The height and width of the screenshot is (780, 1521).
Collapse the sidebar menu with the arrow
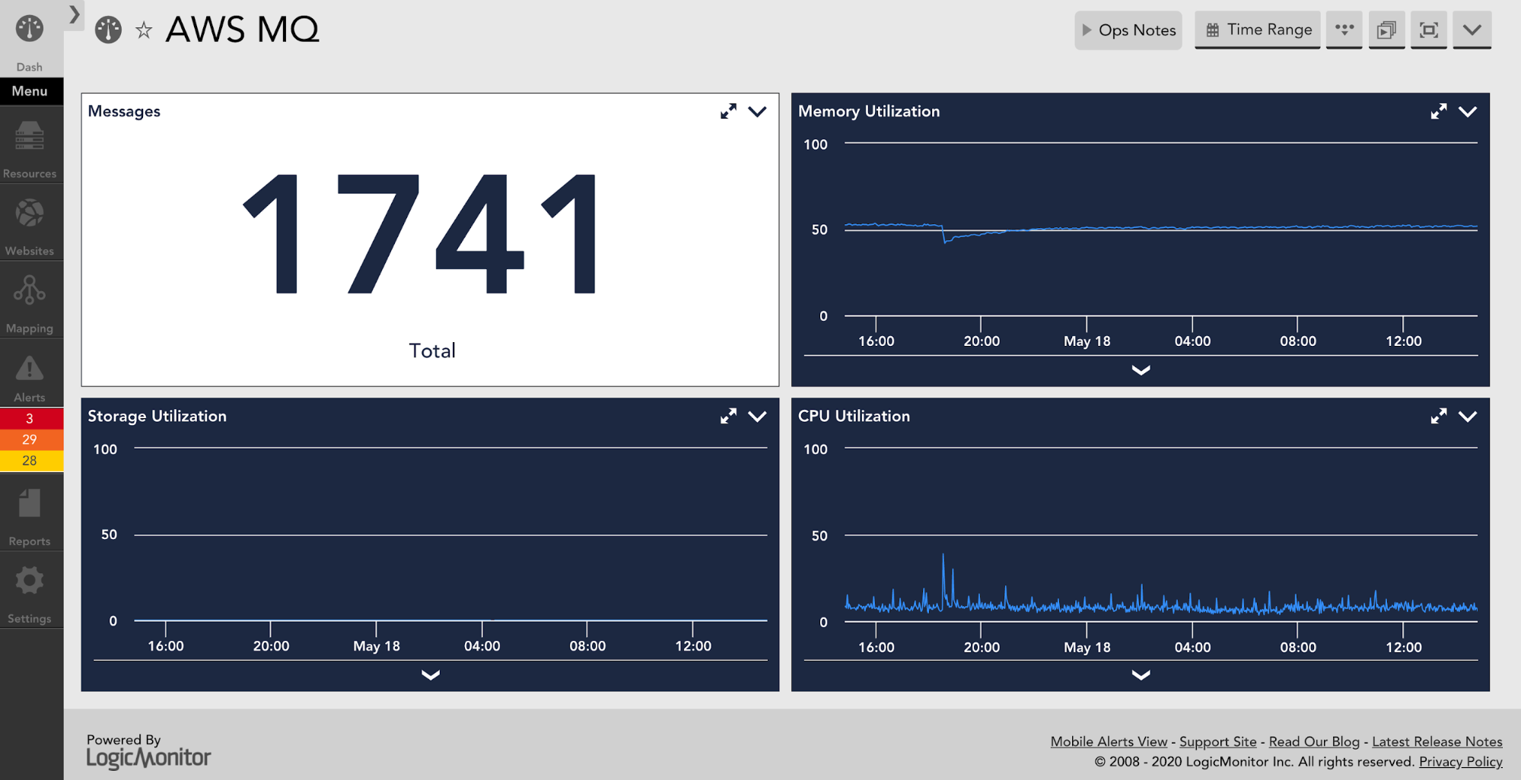[73, 13]
